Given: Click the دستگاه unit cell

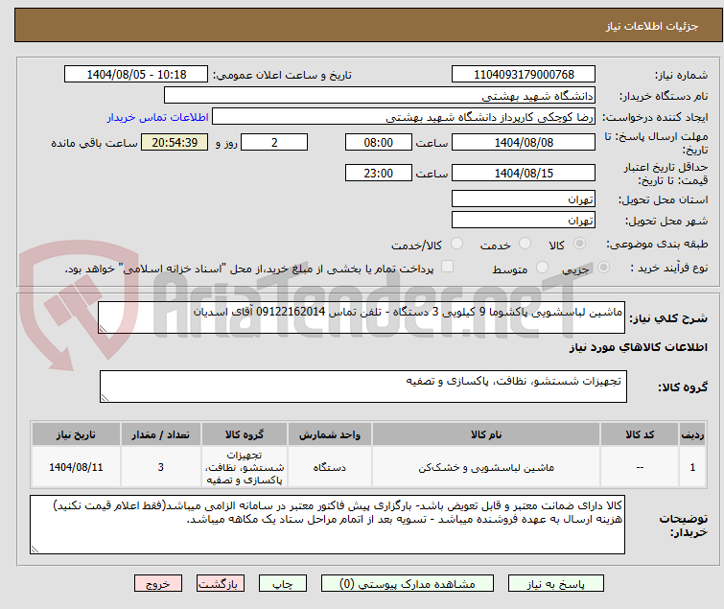Looking at the screenshot, I should (329, 467).
